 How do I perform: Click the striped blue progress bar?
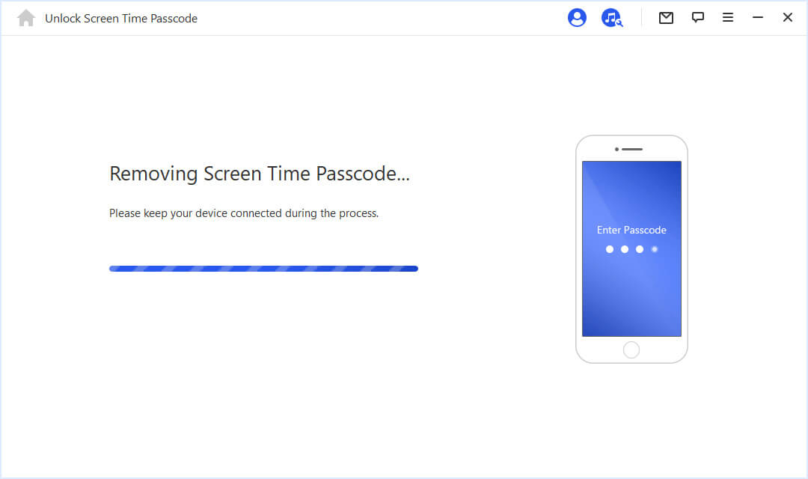(263, 268)
